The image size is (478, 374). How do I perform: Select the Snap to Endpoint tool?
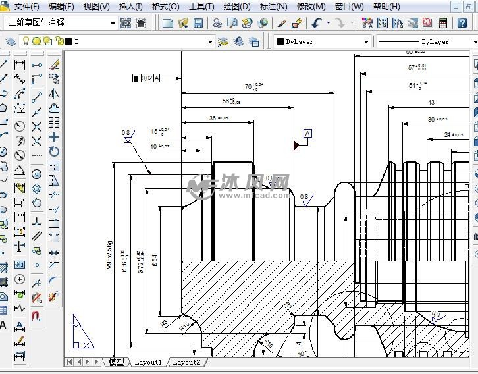37,98
